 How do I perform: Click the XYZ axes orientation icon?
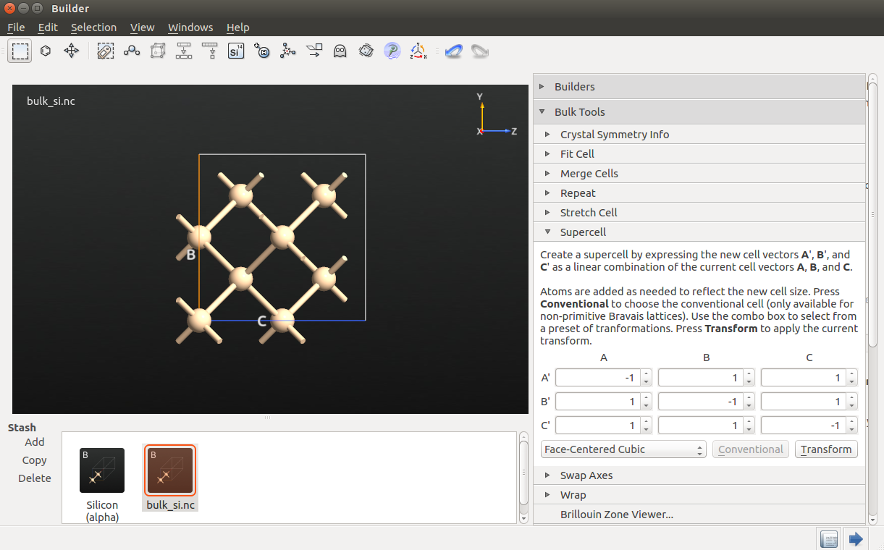(x=418, y=51)
